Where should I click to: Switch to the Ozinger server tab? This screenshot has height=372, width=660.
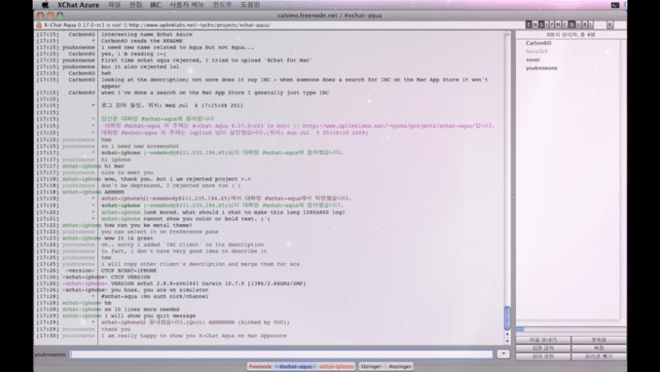tap(371, 367)
